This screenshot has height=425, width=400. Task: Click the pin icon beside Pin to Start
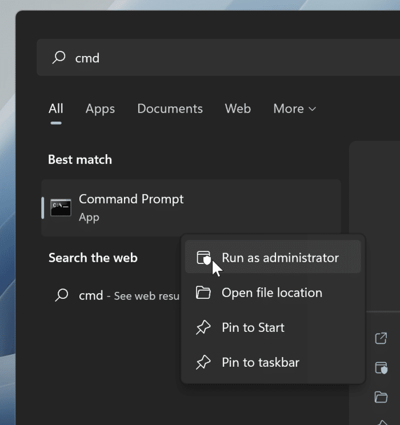[x=203, y=327]
